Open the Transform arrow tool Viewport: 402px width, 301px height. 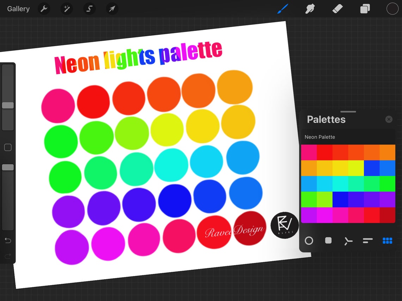112,9
